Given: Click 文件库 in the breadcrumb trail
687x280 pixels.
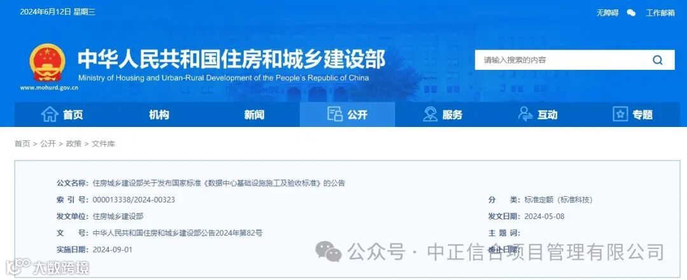Looking at the screenshot, I should click(x=103, y=144).
